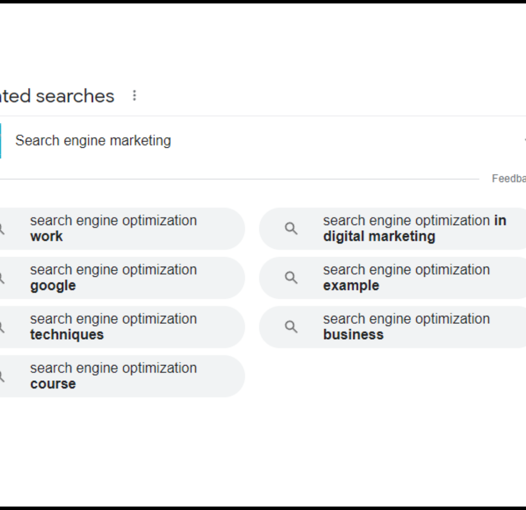The image size is (526, 510).
Task: Click magnifier icon beside optimization business suggestion
Action: coord(291,327)
